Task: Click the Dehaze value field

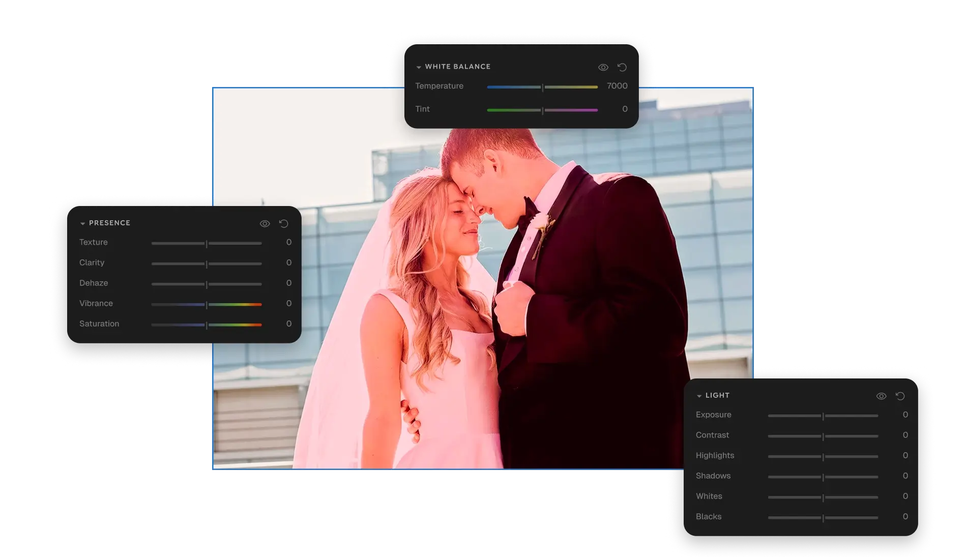Action: [288, 283]
